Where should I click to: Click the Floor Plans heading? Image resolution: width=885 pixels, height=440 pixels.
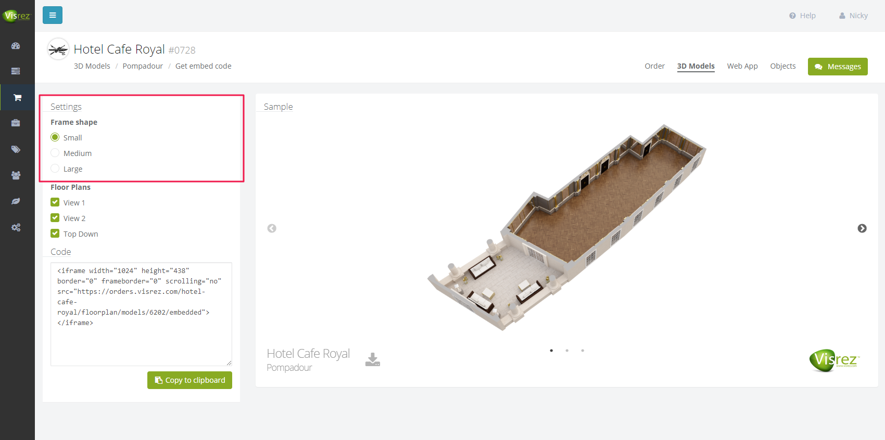70,187
